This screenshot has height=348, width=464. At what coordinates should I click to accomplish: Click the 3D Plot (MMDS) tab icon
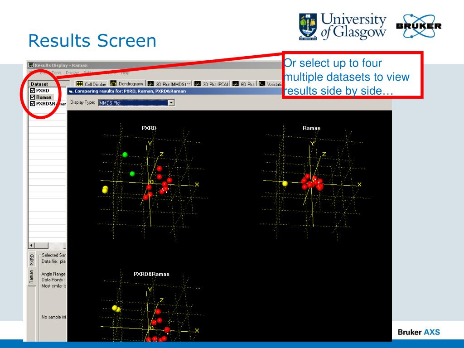pos(150,84)
